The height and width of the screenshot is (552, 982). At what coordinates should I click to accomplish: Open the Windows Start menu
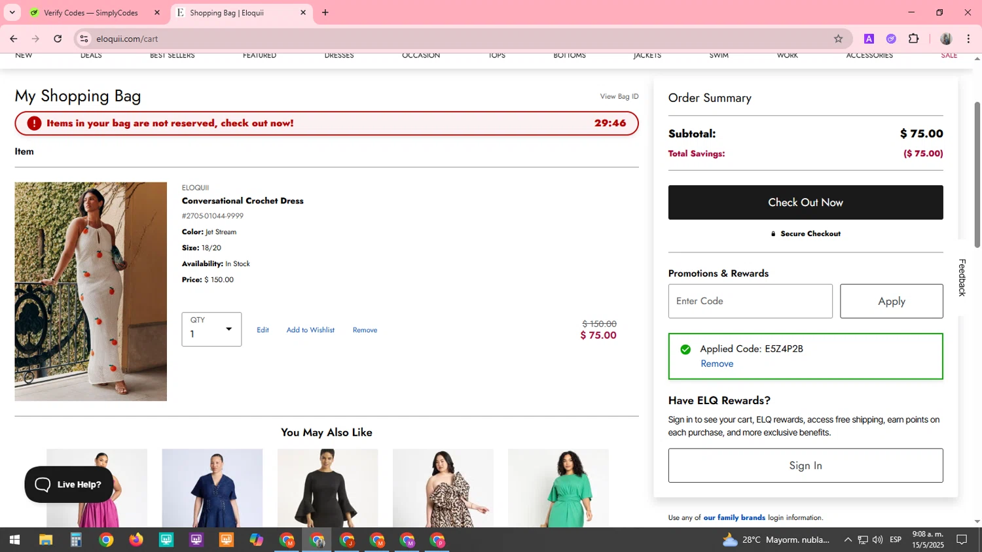pos(14,540)
